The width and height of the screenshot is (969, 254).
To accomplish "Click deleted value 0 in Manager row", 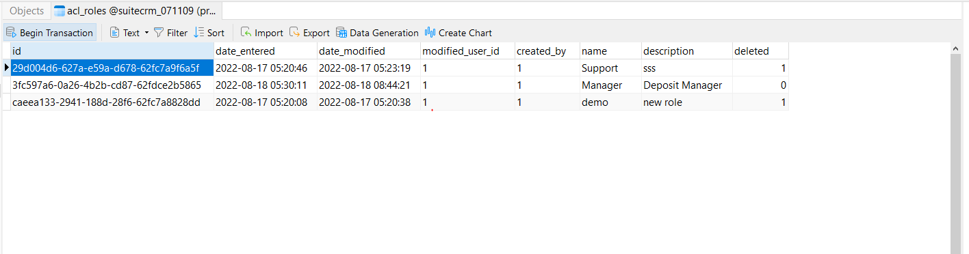I will pos(760,85).
